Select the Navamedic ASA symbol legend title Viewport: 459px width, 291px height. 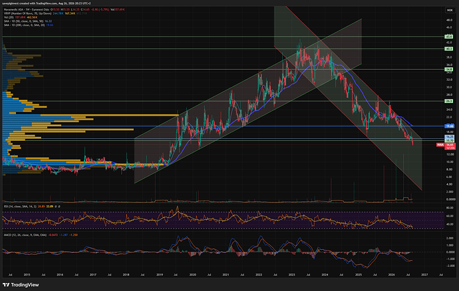point(27,10)
